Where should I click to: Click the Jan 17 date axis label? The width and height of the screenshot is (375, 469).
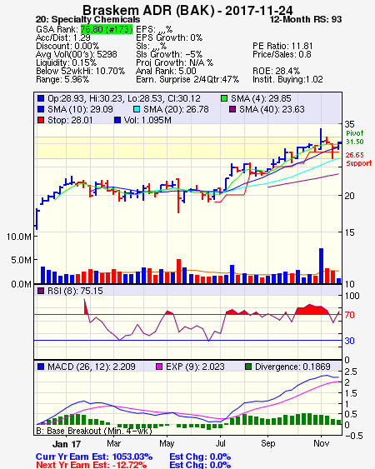(67, 444)
